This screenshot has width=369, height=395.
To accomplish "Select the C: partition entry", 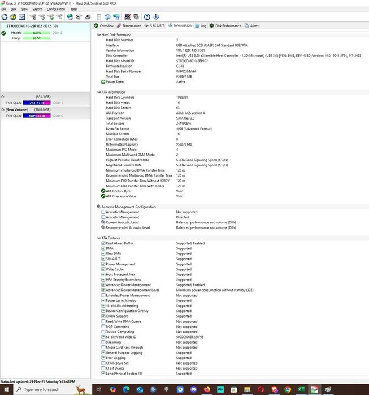I will click(45, 100).
